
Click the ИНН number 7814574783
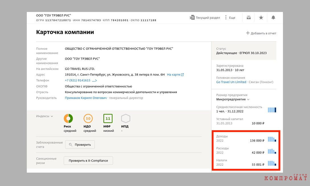coord(91,20)
